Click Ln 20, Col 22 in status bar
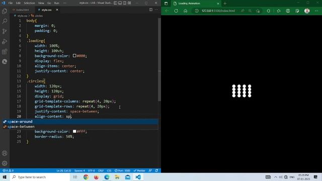This screenshot has height=181, width=322. [64, 170]
